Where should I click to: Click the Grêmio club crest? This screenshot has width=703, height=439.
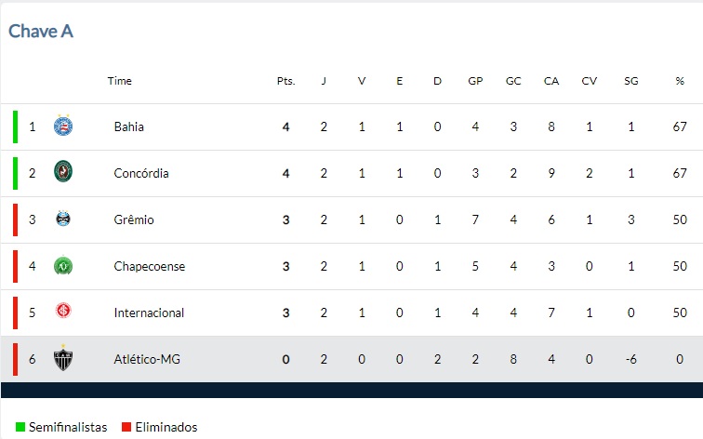[x=63, y=219]
